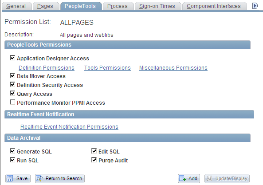
Task: Enable Performance Monitor PPMI Access
Action: pyautogui.click(x=12, y=102)
